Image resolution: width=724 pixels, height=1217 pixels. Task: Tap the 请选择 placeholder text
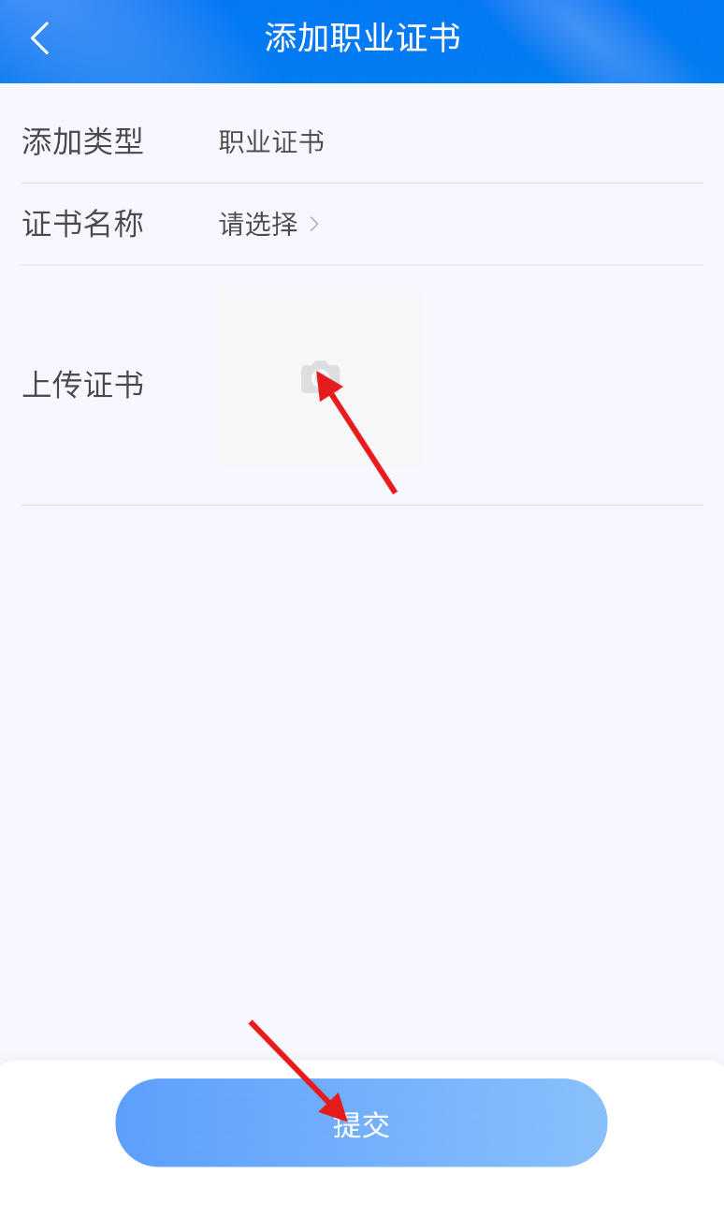pyautogui.click(x=258, y=225)
